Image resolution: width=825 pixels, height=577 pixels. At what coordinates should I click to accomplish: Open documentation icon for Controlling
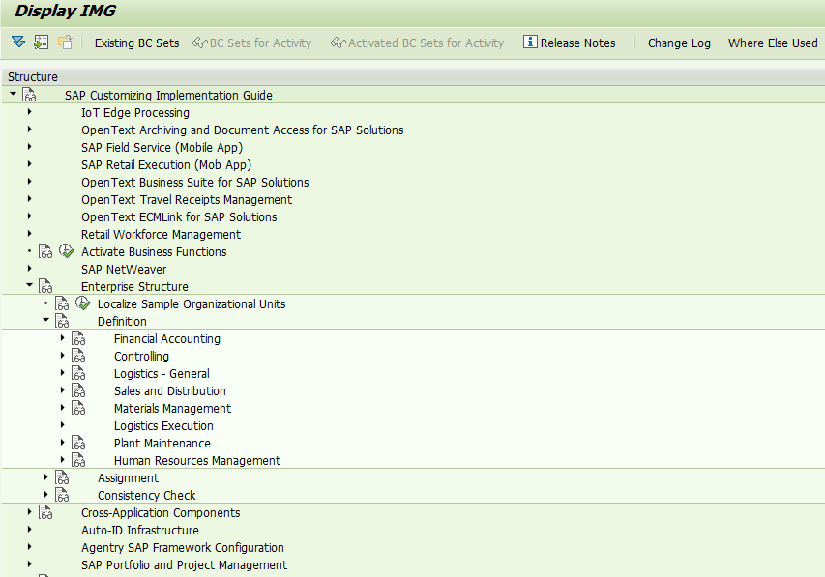[x=78, y=356]
